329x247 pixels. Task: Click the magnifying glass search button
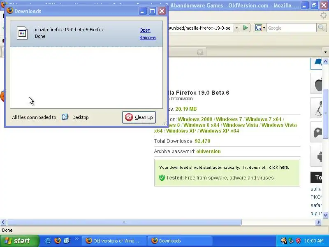(x=321, y=28)
